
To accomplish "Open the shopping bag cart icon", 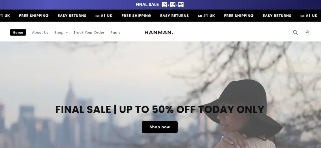I will 307,33.
